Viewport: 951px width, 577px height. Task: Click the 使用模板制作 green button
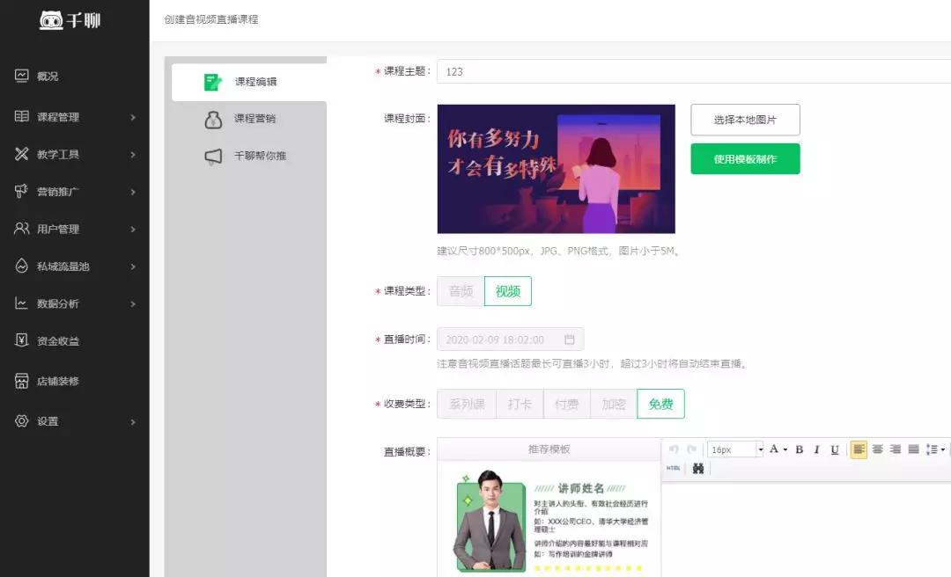[745, 160]
